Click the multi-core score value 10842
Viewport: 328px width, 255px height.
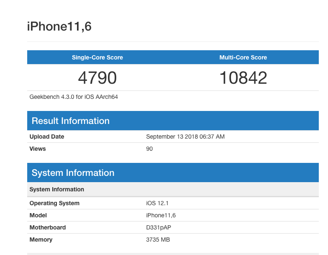(243, 78)
